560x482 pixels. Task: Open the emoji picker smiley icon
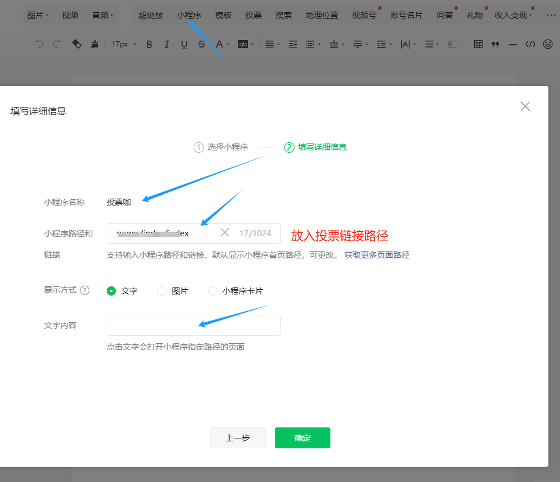[547, 44]
